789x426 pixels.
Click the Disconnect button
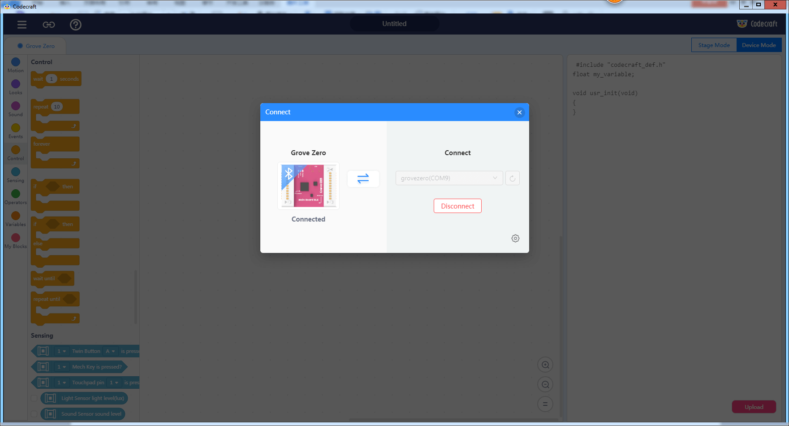[457, 206]
